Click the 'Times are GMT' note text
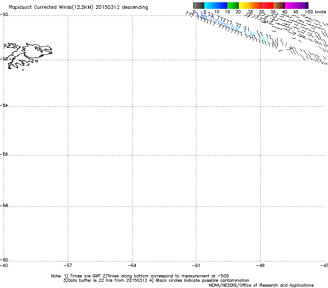The width and height of the screenshot is (328, 288). click(x=85, y=276)
